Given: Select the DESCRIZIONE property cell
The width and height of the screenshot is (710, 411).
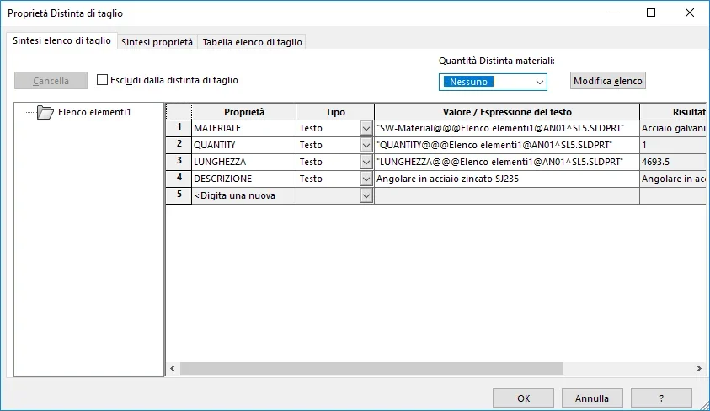Looking at the screenshot, I should pos(243,179).
